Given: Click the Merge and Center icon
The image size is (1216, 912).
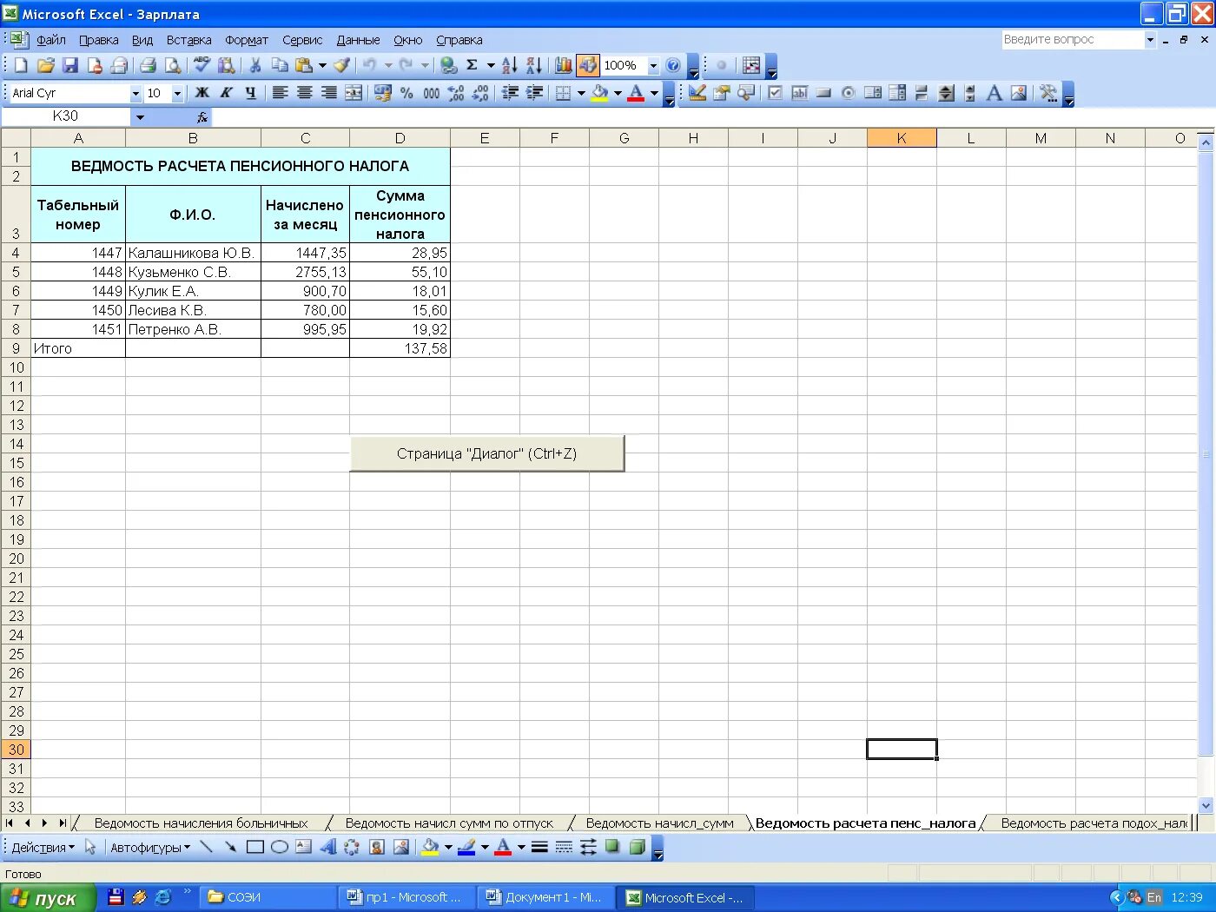Looking at the screenshot, I should coord(354,93).
